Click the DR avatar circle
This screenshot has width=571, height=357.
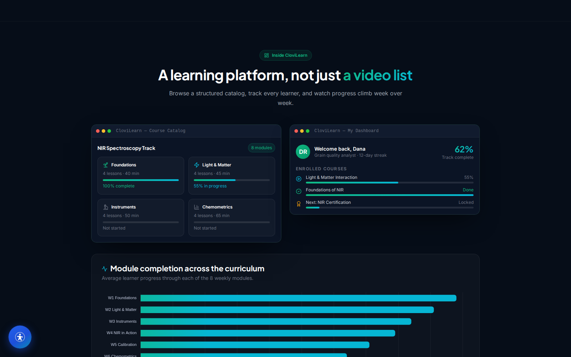click(303, 152)
